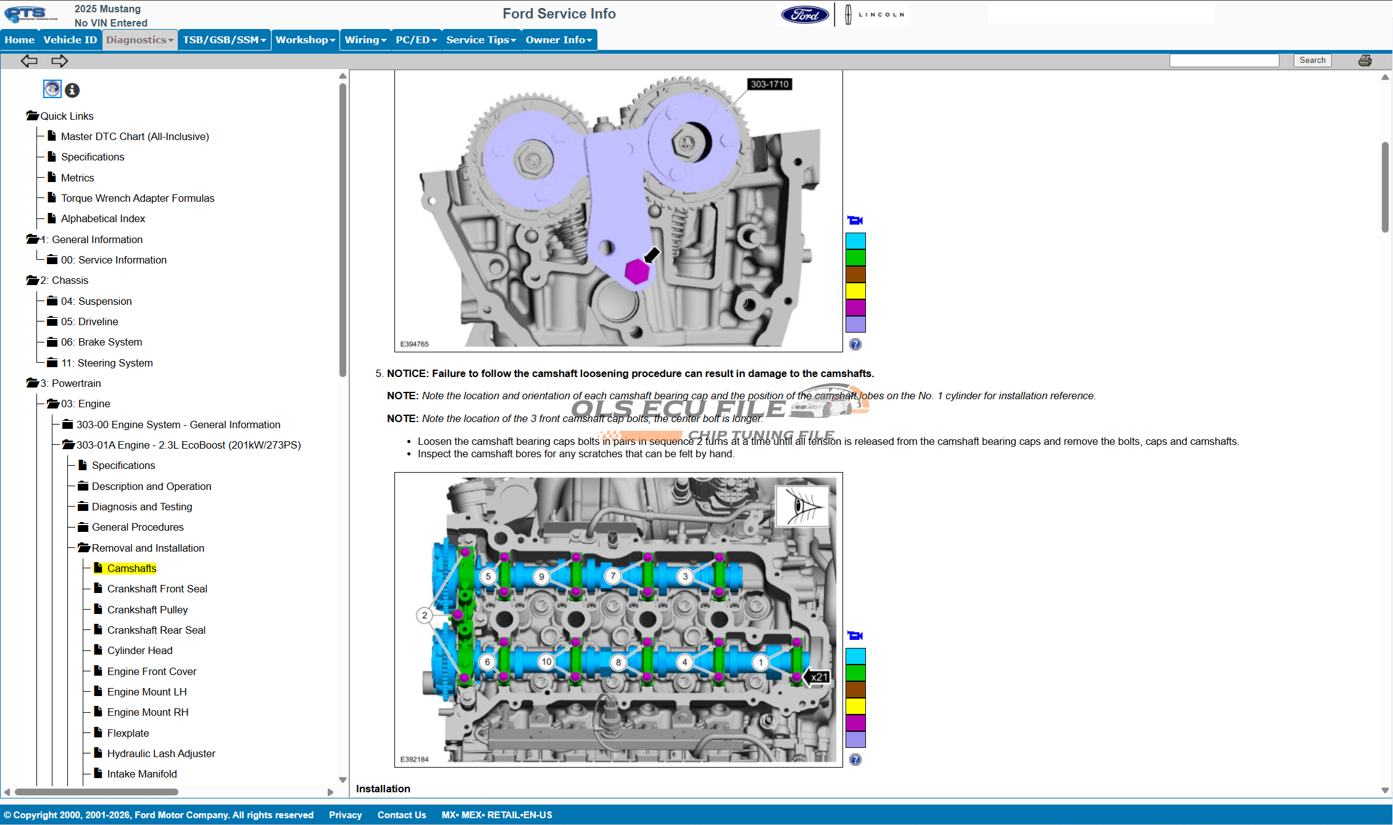Toggle the cyan color in the upper legend
This screenshot has height=825, width=1393.
tap(855, 241)
